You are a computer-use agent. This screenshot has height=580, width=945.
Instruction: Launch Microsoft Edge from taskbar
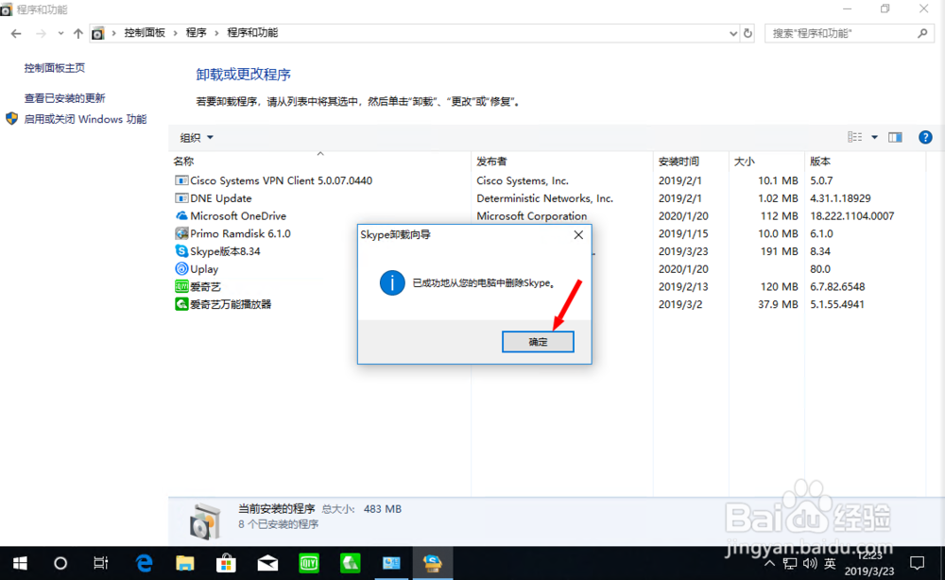pos(144,563)
